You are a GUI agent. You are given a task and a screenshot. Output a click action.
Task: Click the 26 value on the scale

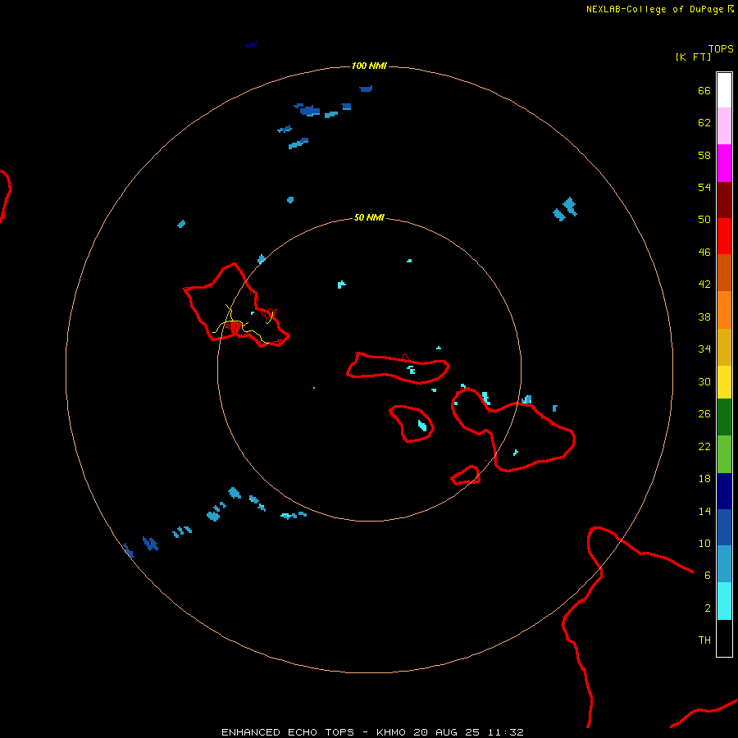(x=704, y=414)
